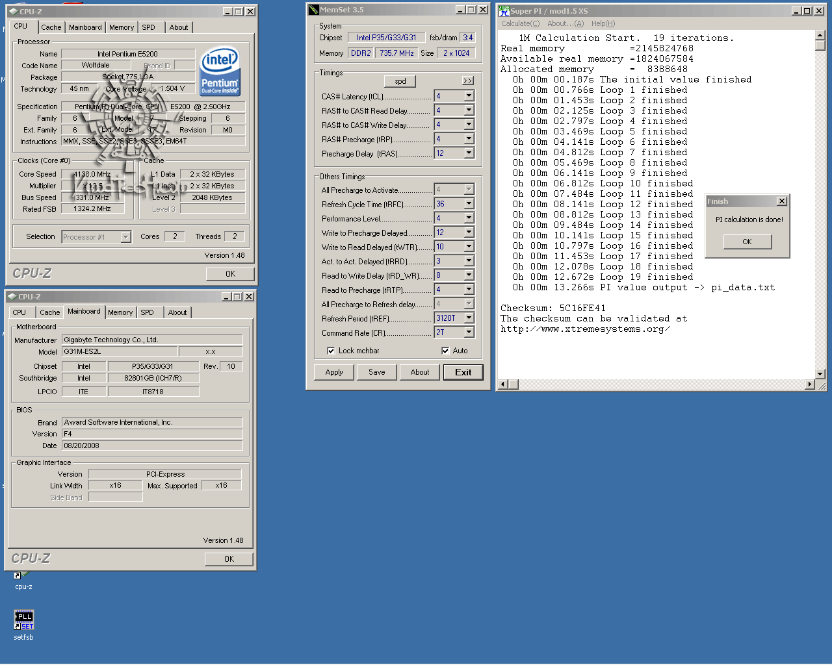
Task: Expand the Refresh Cycle Time (tRFC) dropdown
Action: [x=469, y=204]
